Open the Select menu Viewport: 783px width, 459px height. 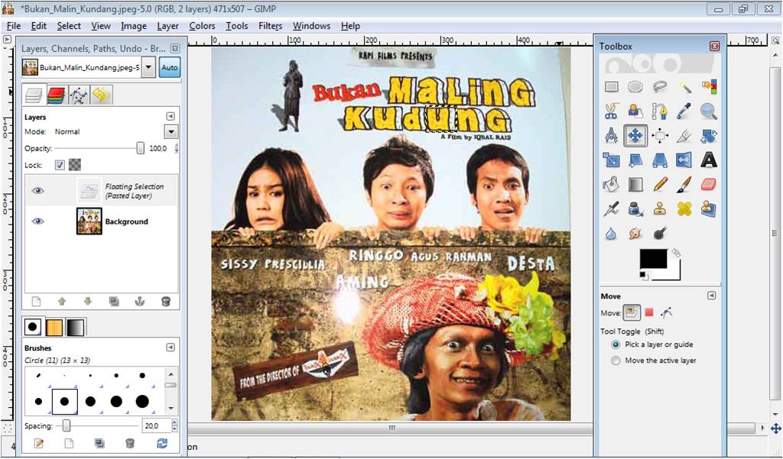pos(68,26)
